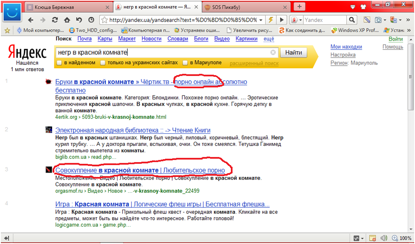
Task: Tick "только на украинских сайтах" checkbox
Action: 103,63
